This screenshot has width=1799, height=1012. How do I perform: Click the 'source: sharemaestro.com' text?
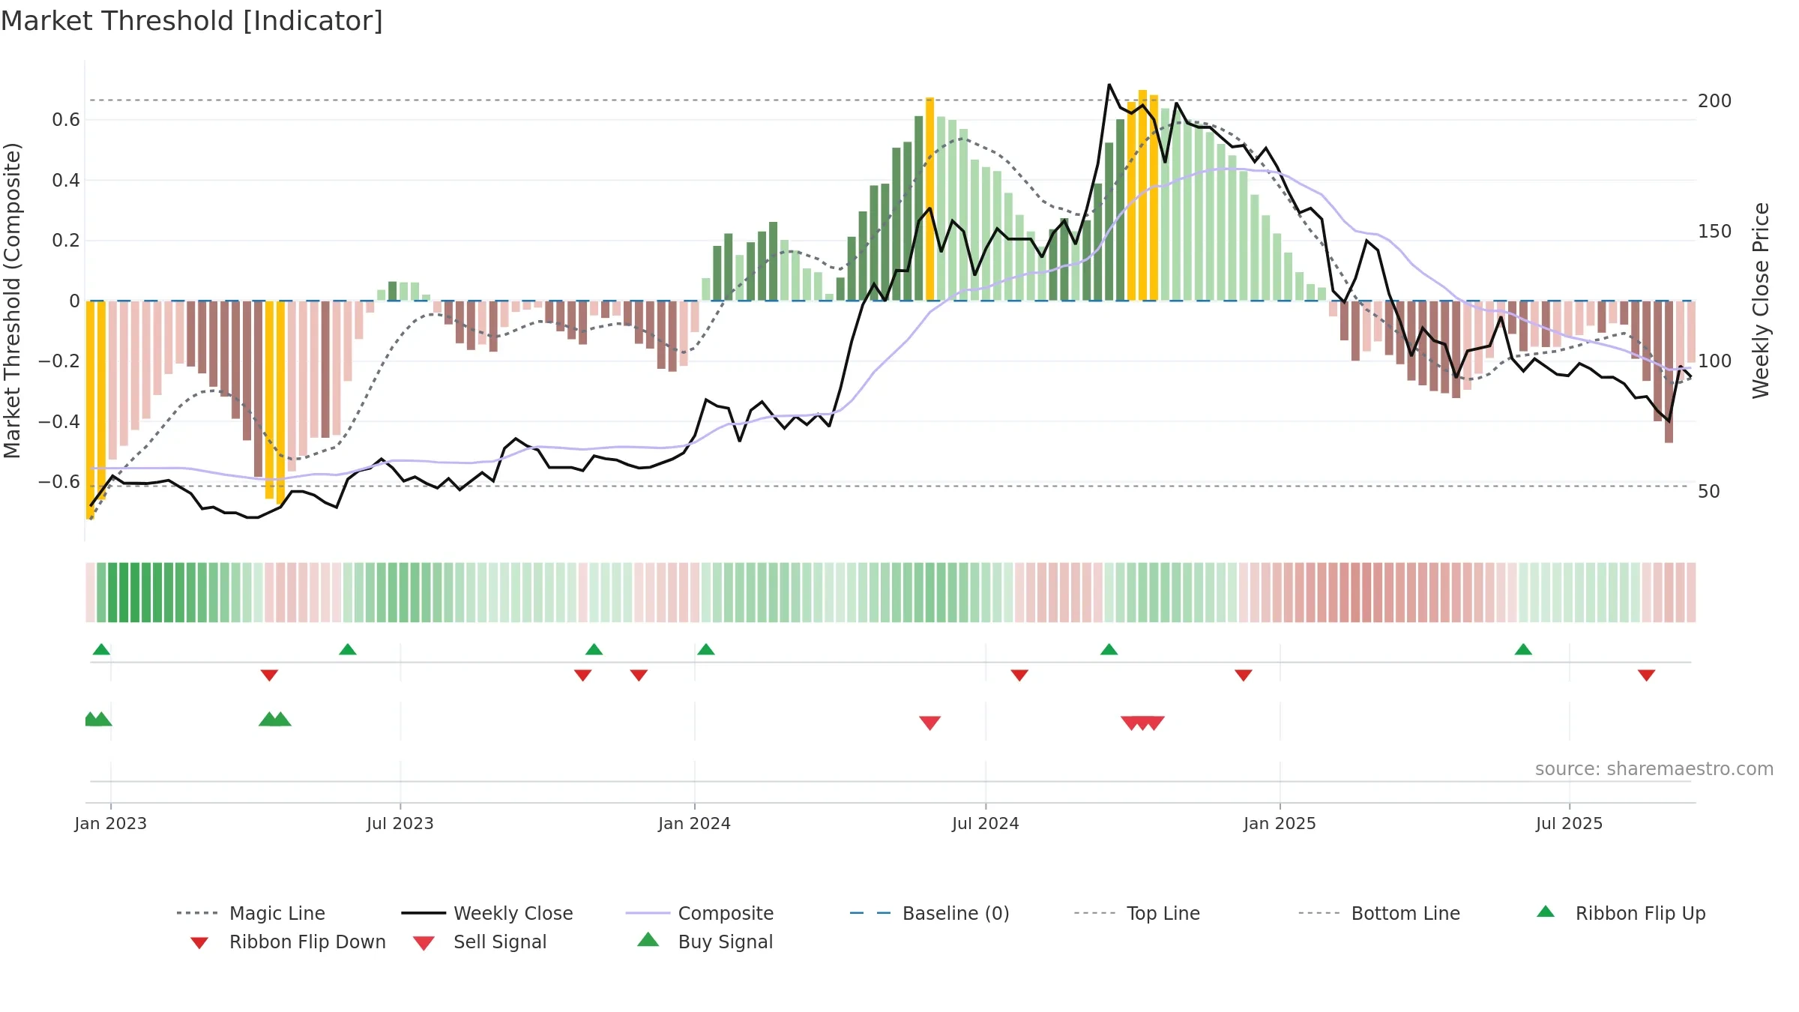1654,769
